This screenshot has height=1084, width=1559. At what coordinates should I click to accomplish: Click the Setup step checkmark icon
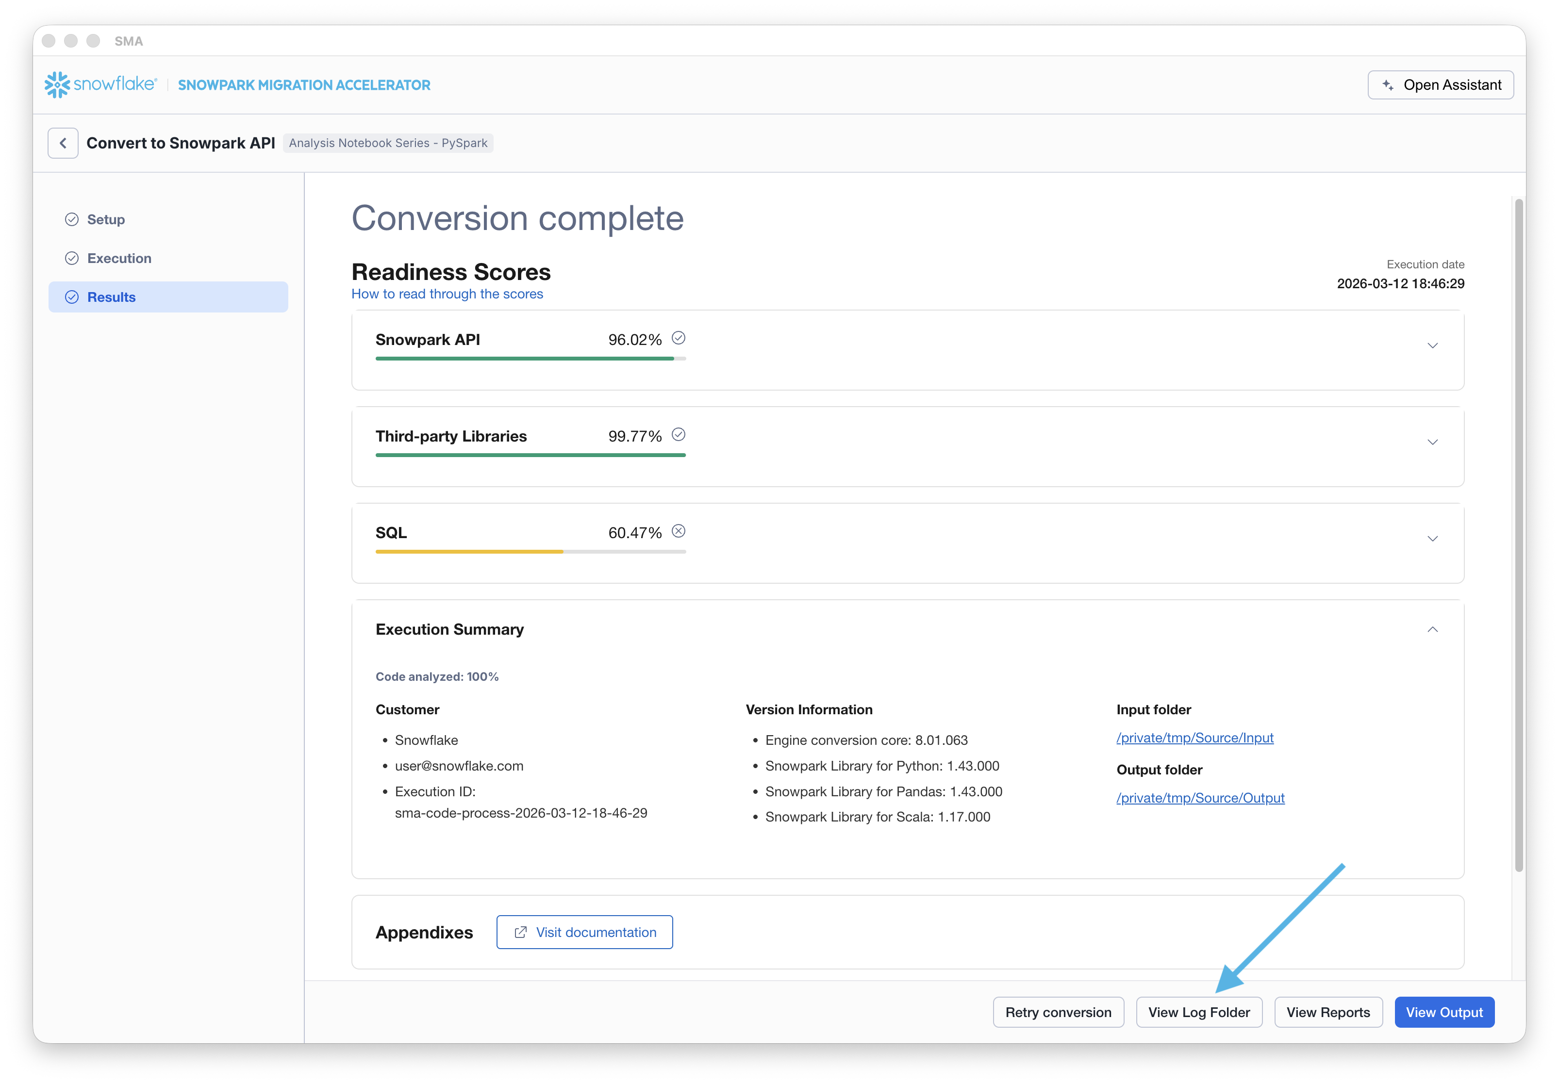pos(72,219)
